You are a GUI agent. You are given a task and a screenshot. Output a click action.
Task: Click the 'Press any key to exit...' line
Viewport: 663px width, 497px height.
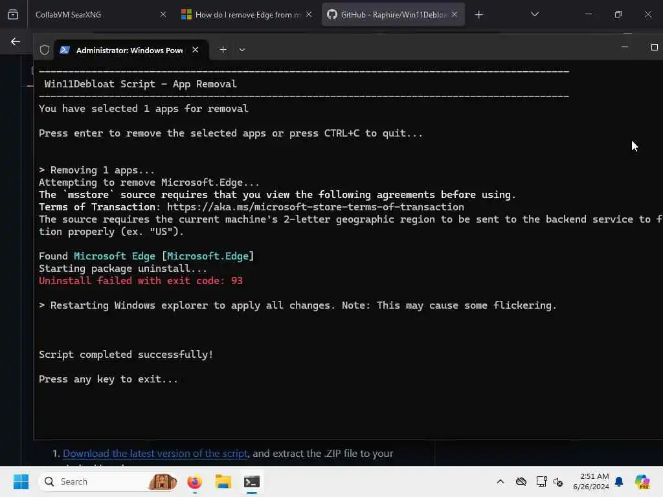(x=108, y=379)
